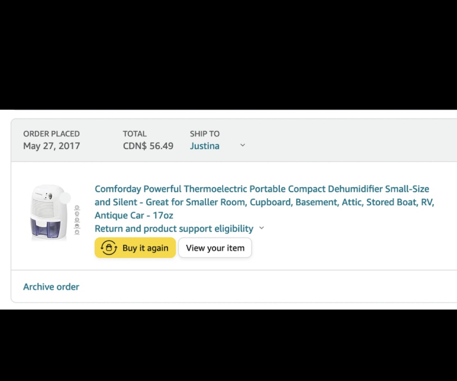The width and height of the screenshot is (457, 381).
Task: Open the Justina ship-to name link
Action: coord(205,146)
